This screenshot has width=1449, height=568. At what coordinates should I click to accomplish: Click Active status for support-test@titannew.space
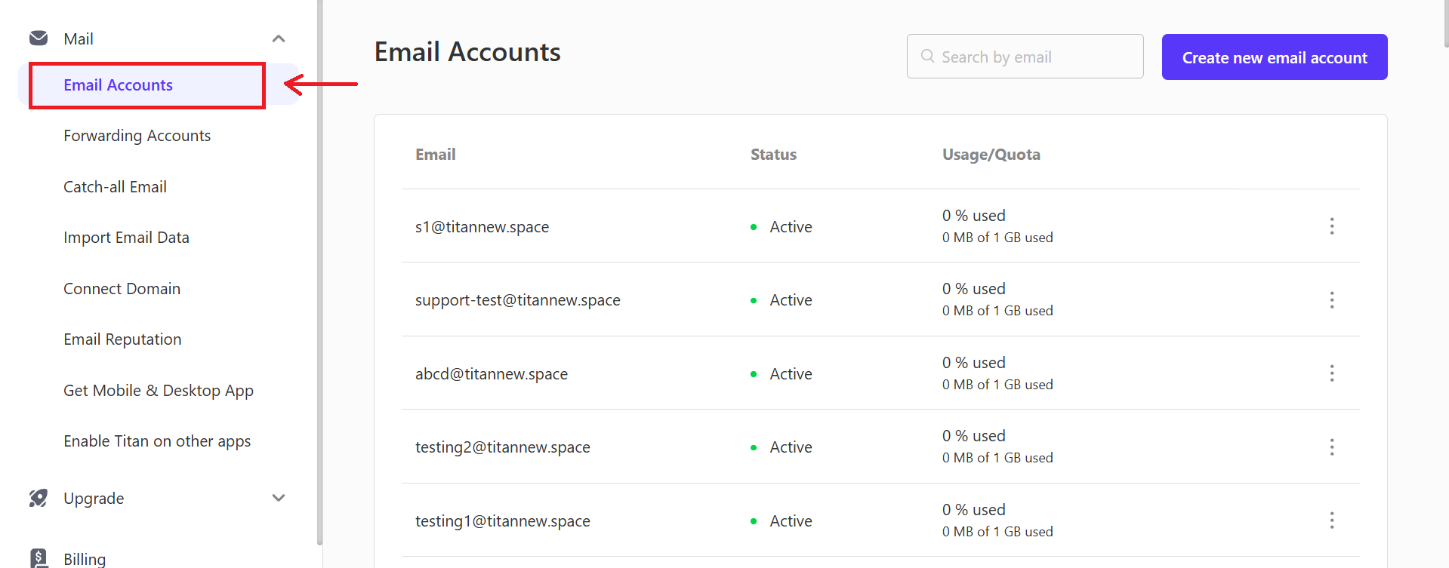click(x=791, y=300)
